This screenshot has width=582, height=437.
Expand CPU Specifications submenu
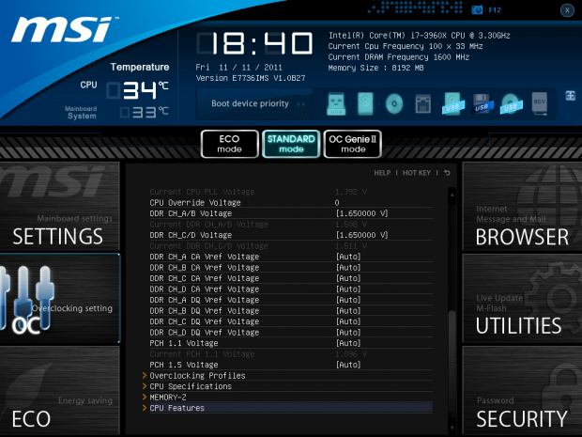[x=191, y=386]
